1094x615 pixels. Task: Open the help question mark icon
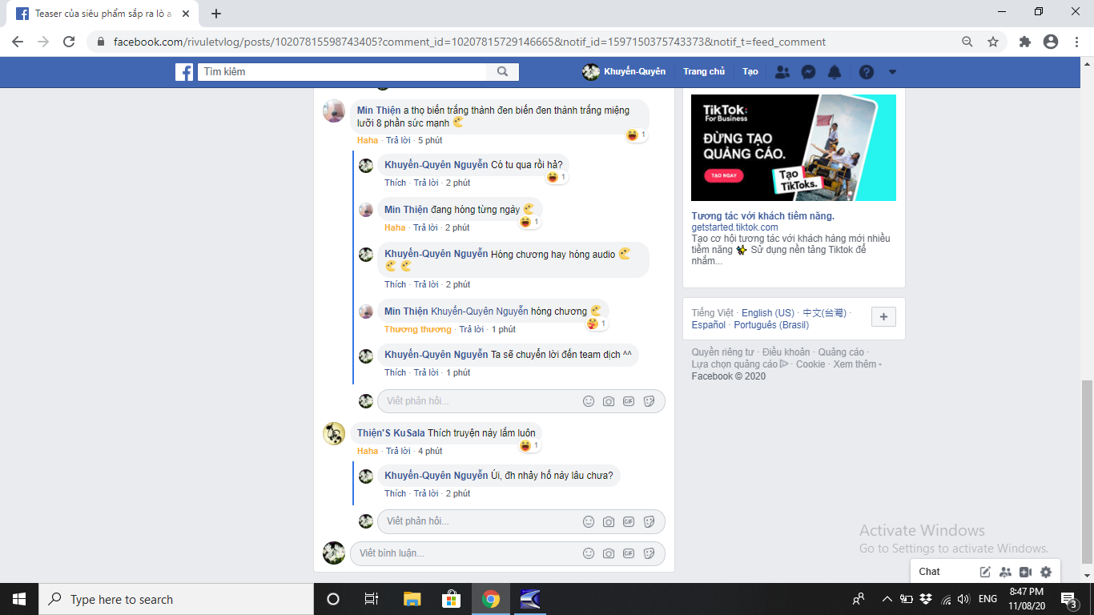point(867,72)
